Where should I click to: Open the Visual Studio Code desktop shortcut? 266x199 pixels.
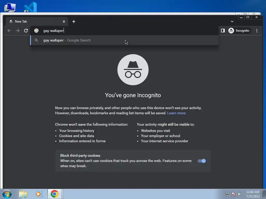pos(31,7)
